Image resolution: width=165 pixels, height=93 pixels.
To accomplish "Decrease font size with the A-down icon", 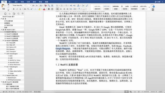I will [x=37, y=5].
